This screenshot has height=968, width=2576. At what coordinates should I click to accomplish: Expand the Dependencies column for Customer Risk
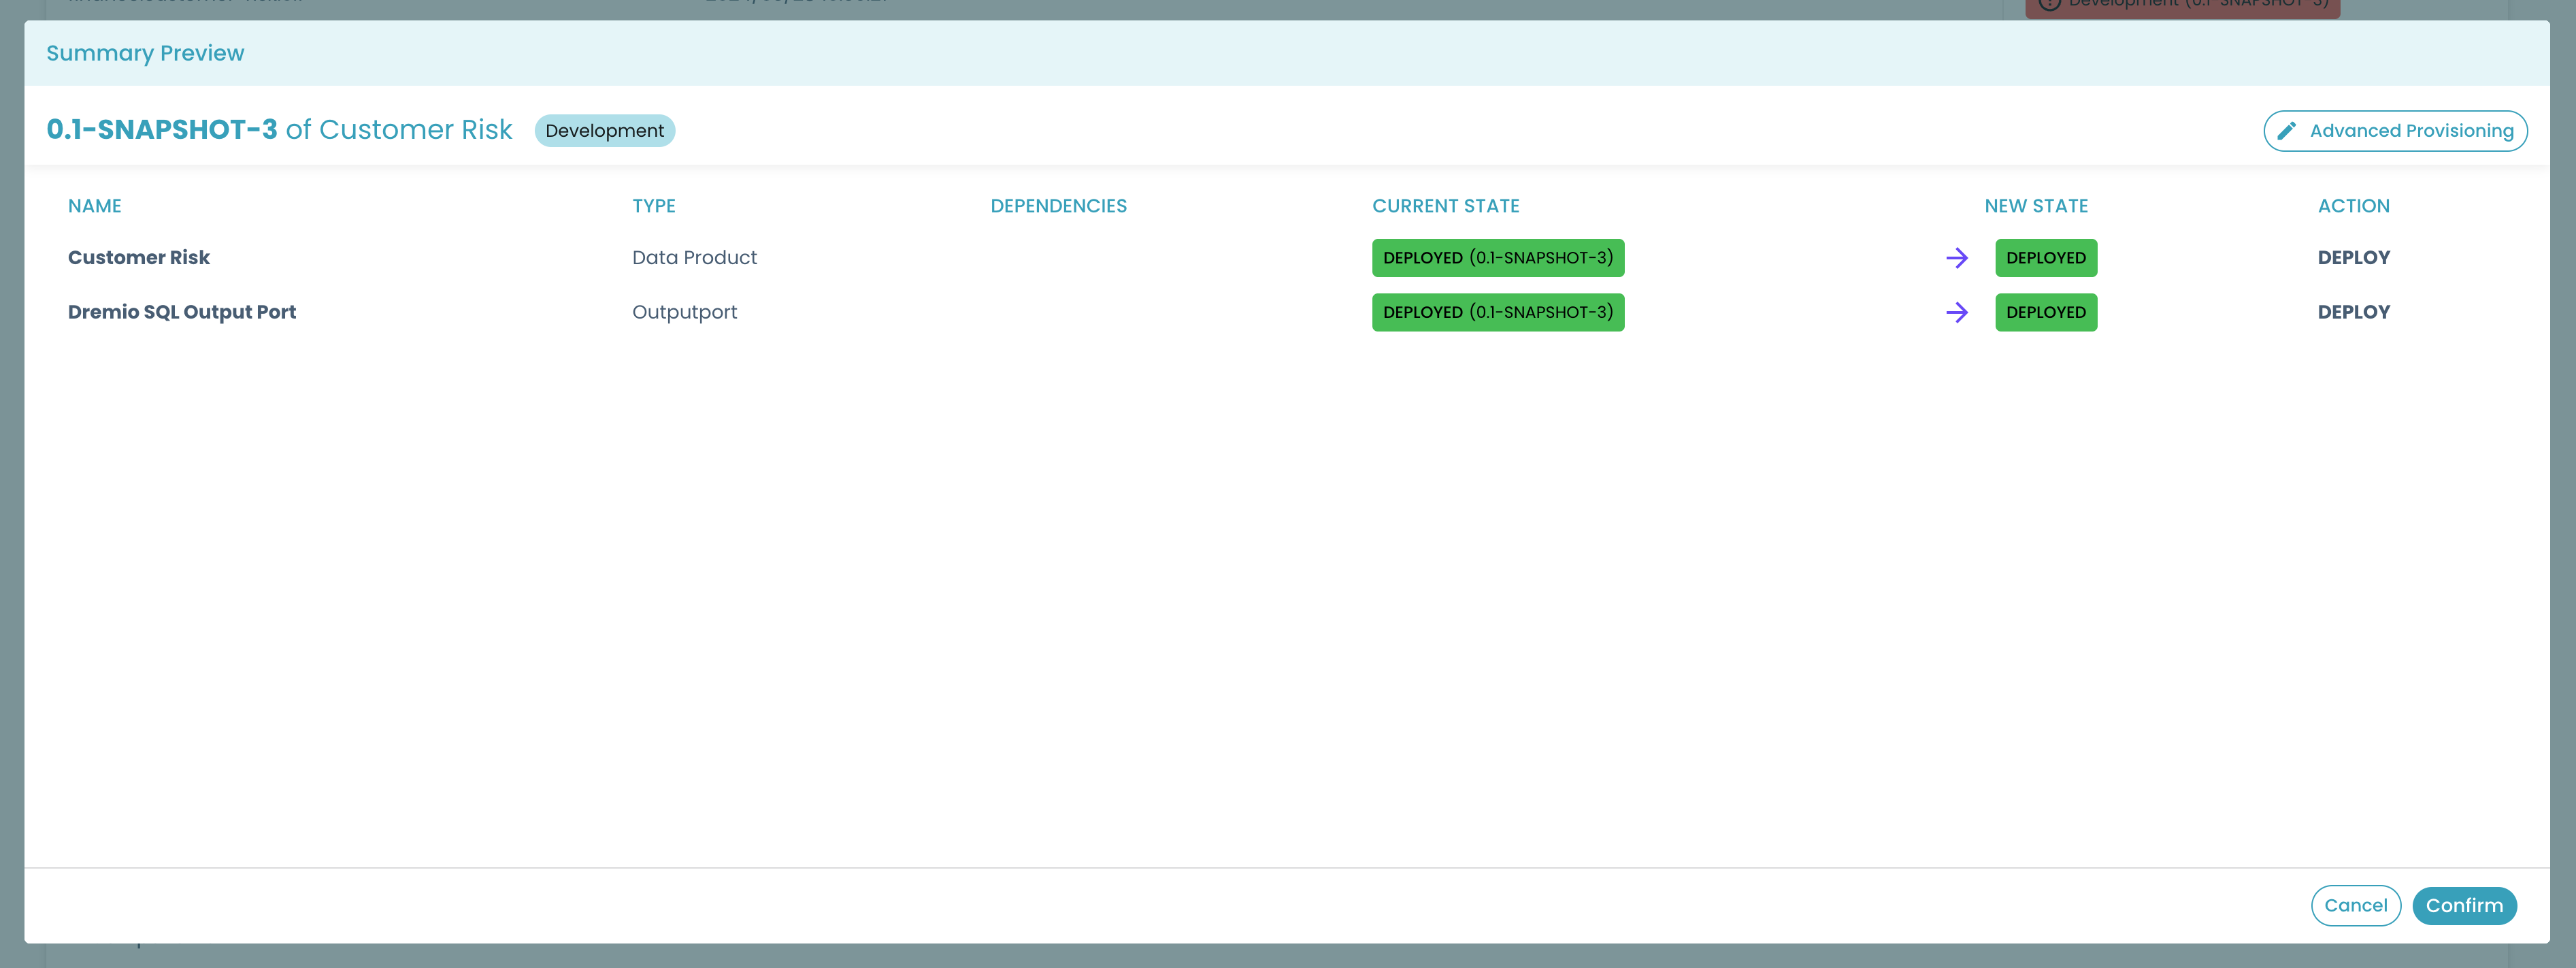pyautogui.click(x=1058, y=257)
